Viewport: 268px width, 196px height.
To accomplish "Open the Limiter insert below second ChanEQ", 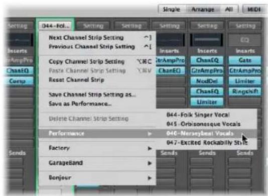I will (x=207, y=102).
